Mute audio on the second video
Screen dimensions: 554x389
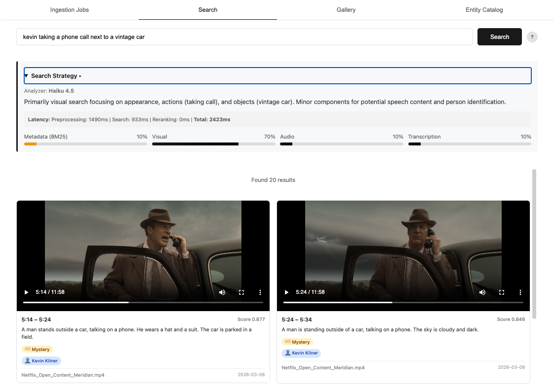point(482,292)
